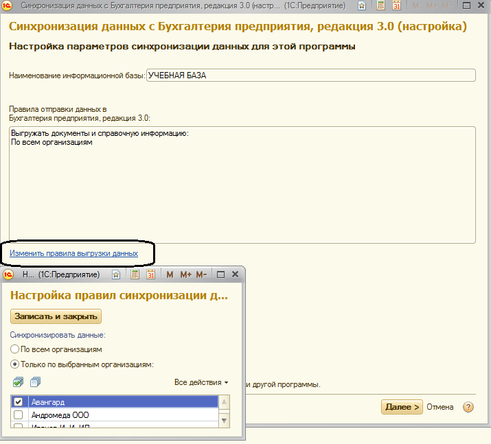Open 'Все действия' dropdown menu

201,382
